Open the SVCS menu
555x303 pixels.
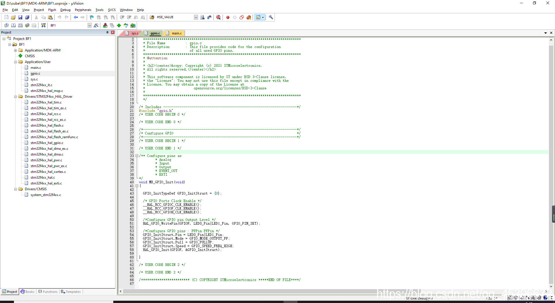click(112, 10)
